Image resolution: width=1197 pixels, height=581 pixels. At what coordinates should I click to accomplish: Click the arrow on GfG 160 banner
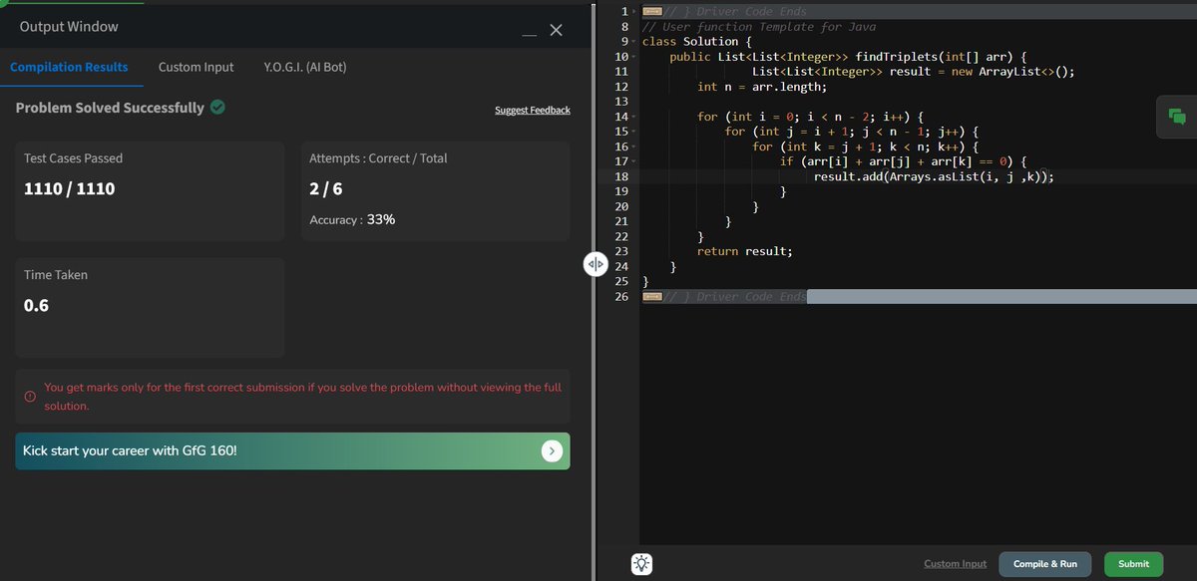coord(552,451)
